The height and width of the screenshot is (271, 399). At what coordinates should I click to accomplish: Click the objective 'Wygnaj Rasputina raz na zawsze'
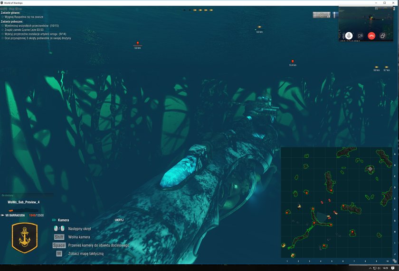(24, 17)
